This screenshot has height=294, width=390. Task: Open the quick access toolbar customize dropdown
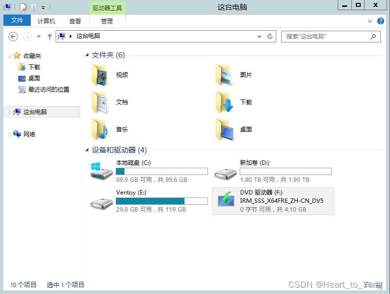coord(43,8)
